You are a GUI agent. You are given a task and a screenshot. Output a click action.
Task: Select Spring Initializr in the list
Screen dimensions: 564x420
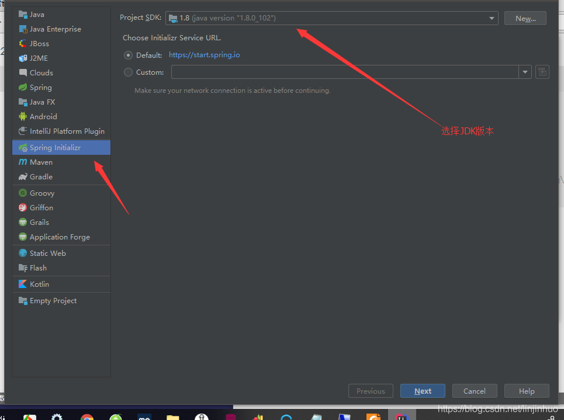(61, 147)
